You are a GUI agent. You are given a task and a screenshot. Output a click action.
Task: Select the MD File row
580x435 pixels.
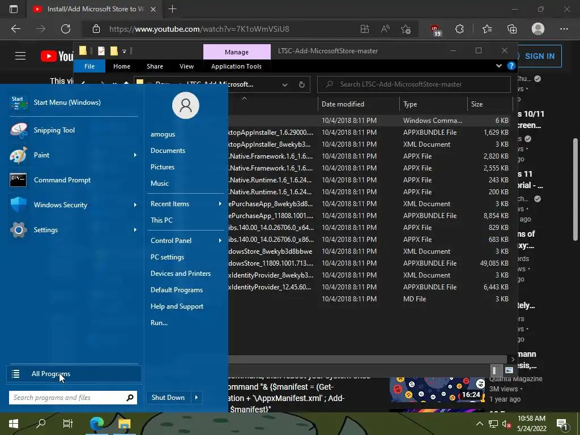(370, 299)
